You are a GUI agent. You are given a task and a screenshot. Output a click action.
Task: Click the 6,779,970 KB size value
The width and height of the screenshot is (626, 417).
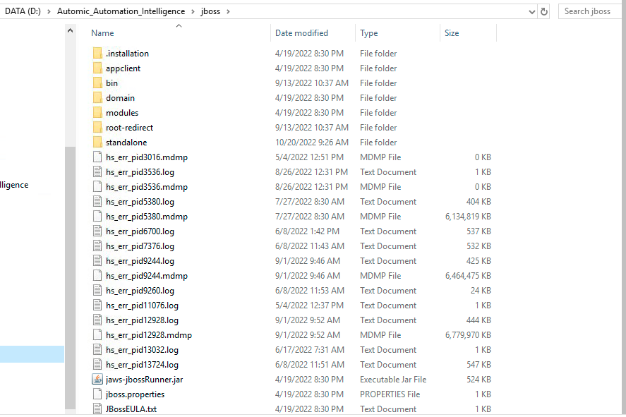pyautogui.click(x=468, y=335)
